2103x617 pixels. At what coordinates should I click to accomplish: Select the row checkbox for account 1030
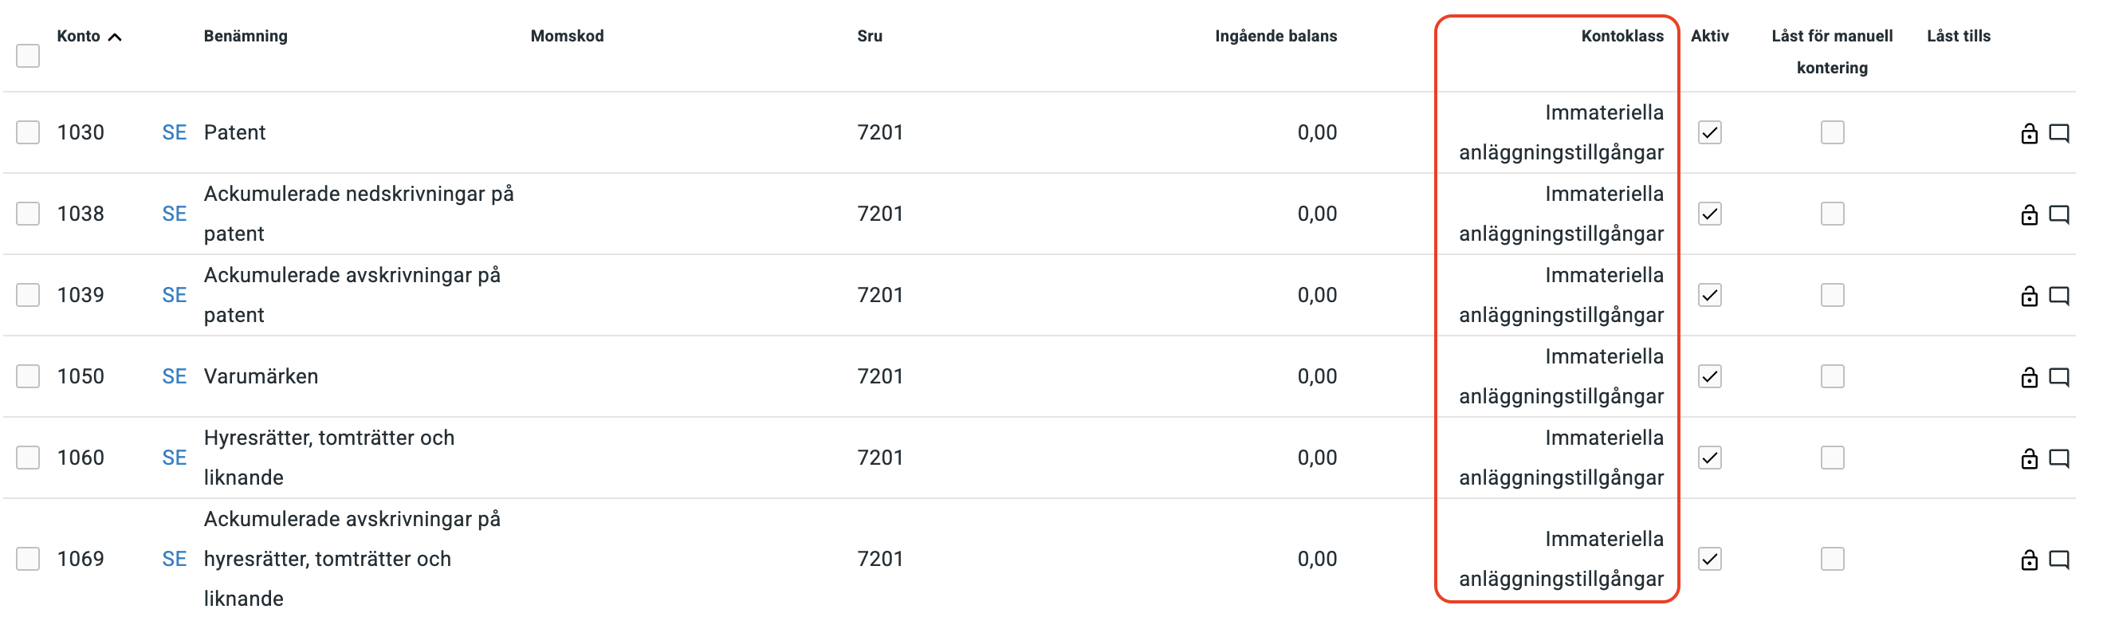point(28,132)
